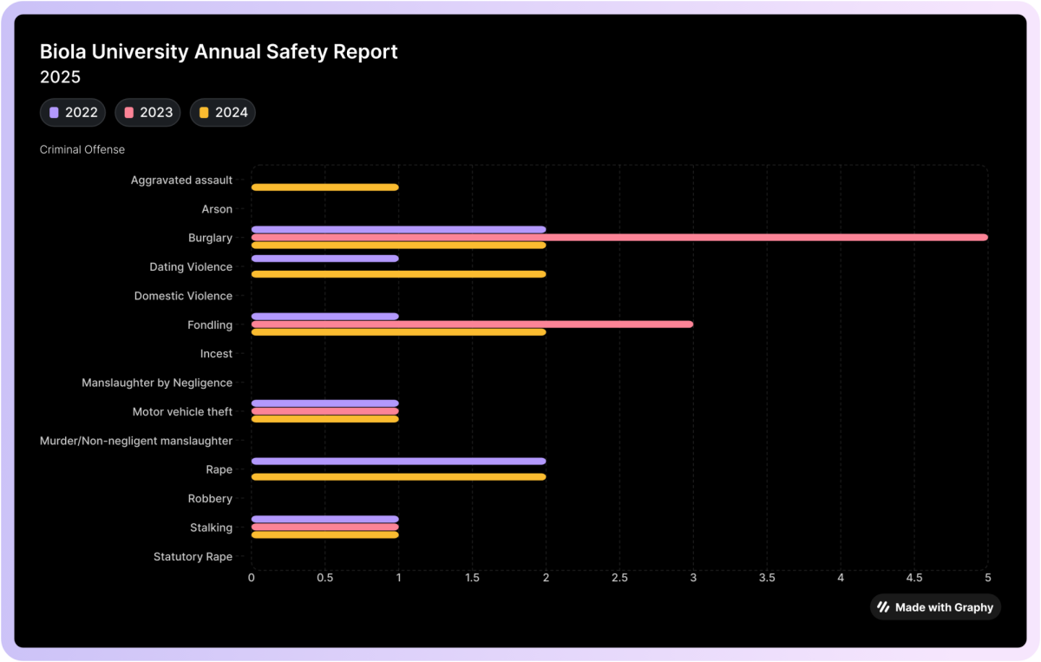Screen dimensions: 1041x662
Task: Click the Motor vehicle theft row label
Action: [181, 411]
